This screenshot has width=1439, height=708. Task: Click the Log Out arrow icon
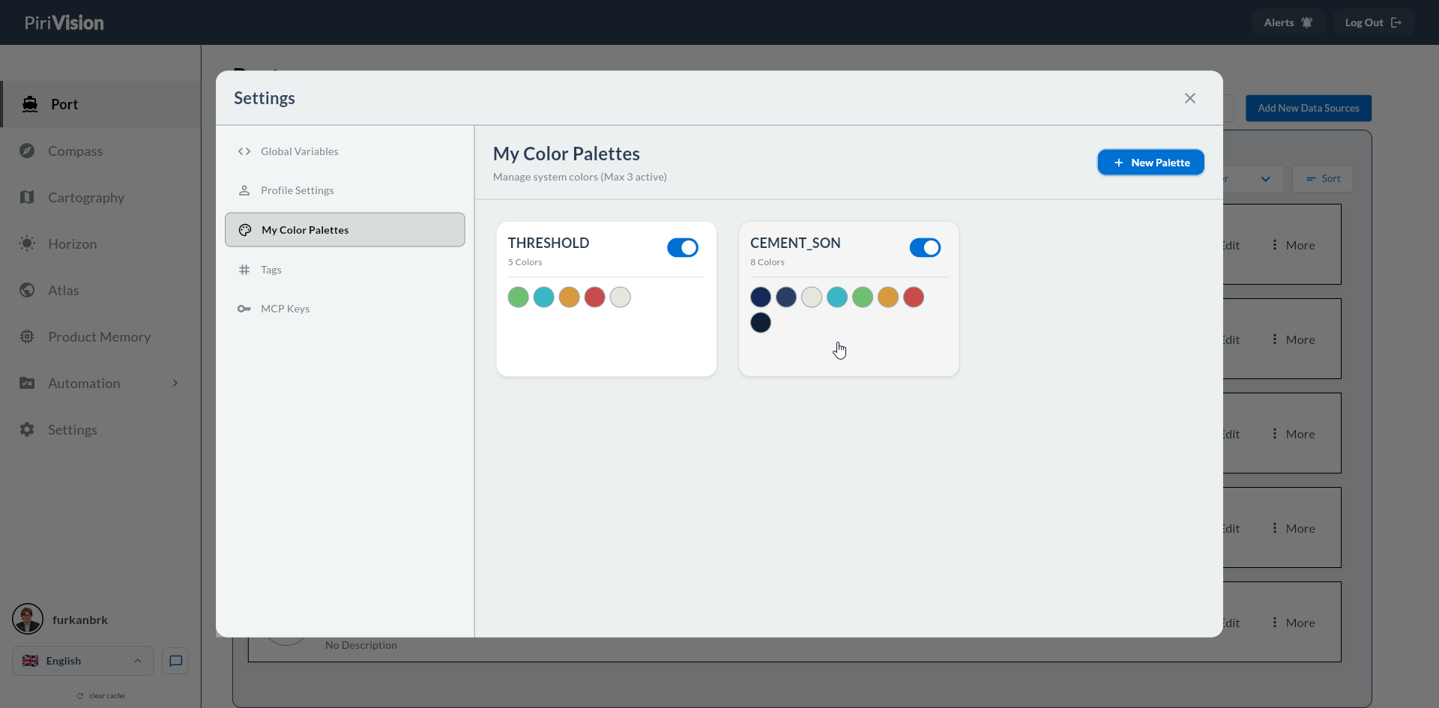point(1396,22)
